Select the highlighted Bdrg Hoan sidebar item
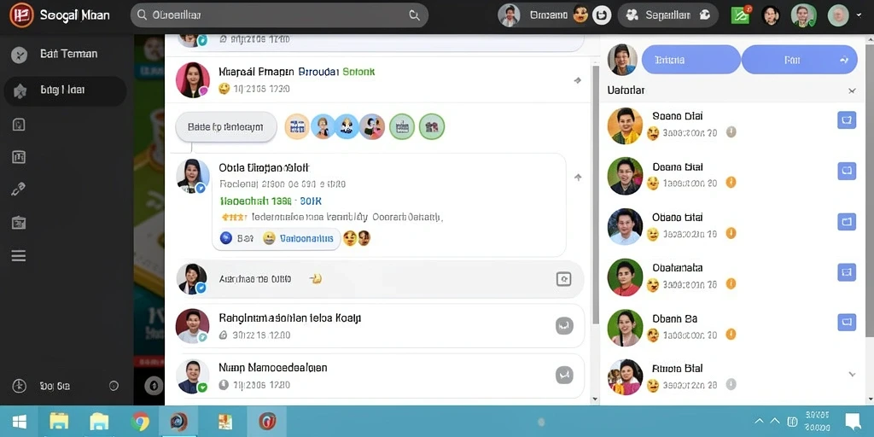 coord(65,90)
